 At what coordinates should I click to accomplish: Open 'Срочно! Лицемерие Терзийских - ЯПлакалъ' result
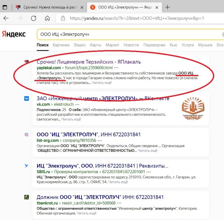[x=89, y=62]
